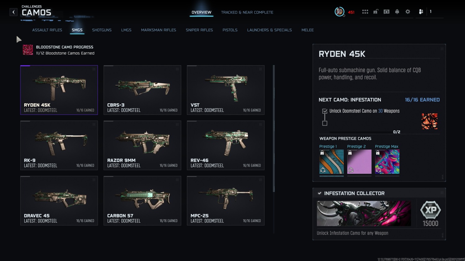465x261 pixels.
Task: Select the MPC-25 weapon card
Action: [226, 201]
